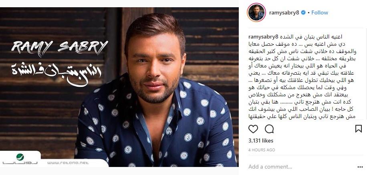Open the ramysabry8 profile avatar story
Image resolution: width=367 pixels, height=175 pixels.
[256, 13]
